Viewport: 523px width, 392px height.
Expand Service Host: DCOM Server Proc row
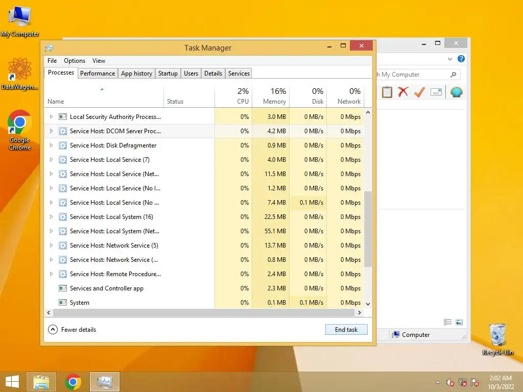51,131
